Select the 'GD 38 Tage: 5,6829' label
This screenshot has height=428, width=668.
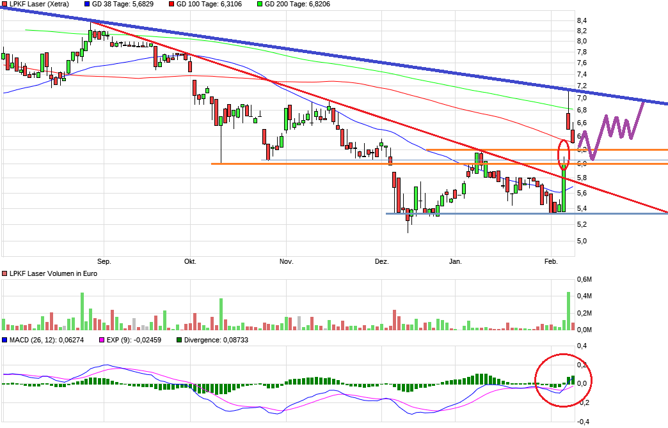tap(123, 4)
